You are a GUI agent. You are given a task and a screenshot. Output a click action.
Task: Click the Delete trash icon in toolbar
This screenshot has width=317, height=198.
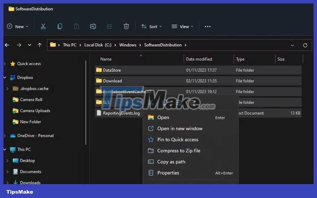pyautogui.click(x=126, y=26)
